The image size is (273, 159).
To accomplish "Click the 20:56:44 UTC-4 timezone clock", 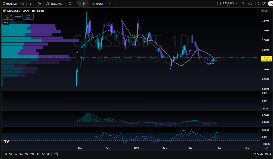I will (x=262, y=154).
